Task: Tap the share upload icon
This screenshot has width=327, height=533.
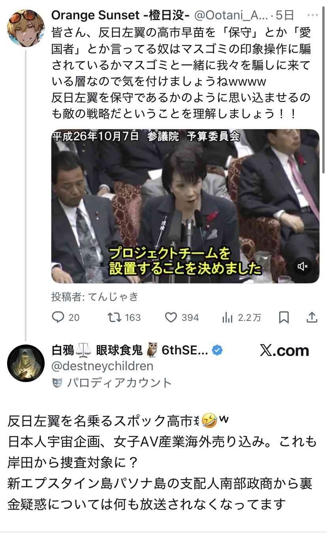Action: pyautogui.click(x=312, y=317)
